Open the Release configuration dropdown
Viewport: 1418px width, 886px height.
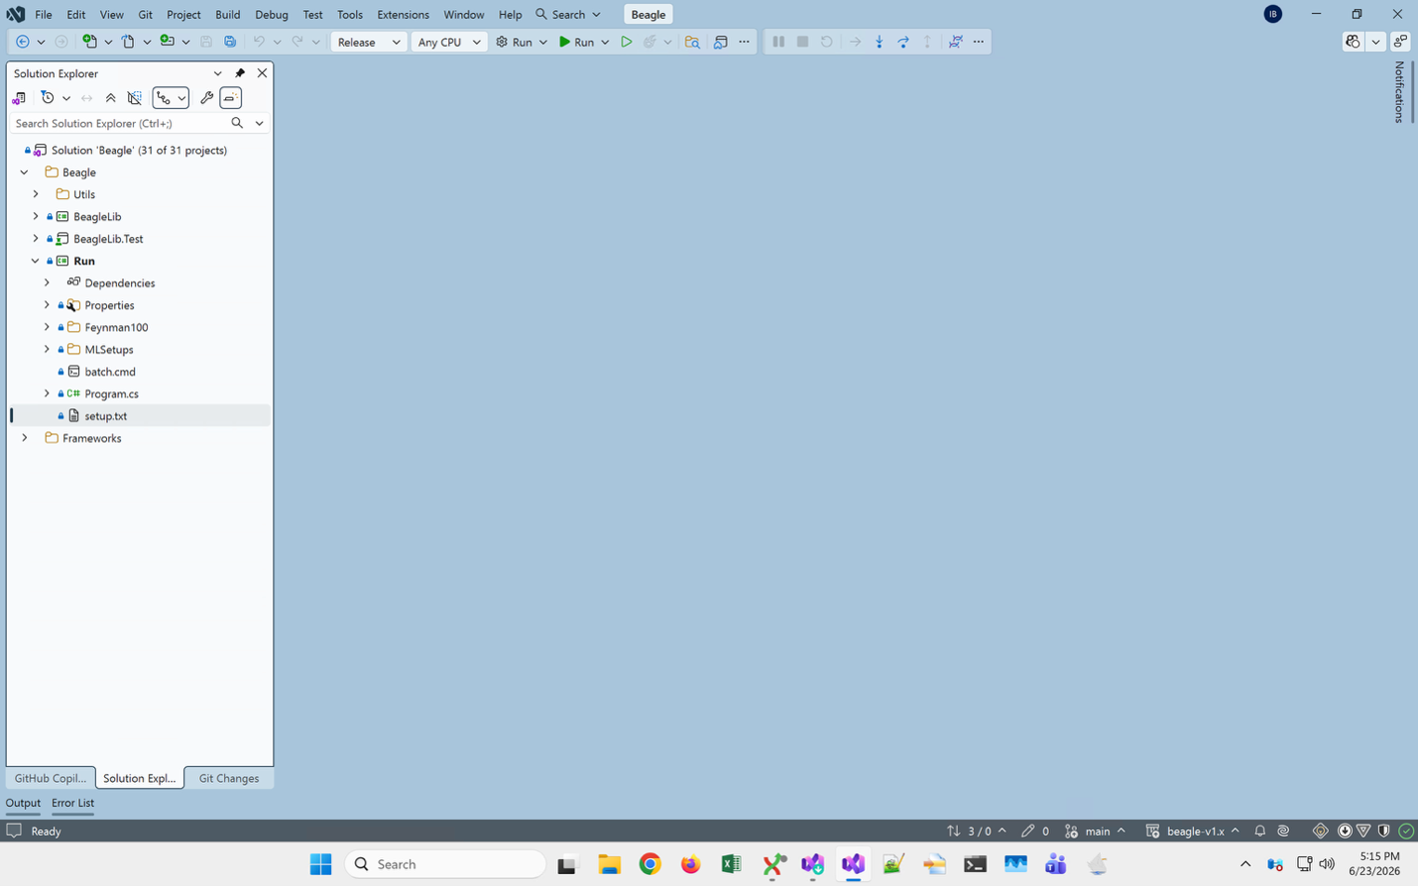click(368, 42)
